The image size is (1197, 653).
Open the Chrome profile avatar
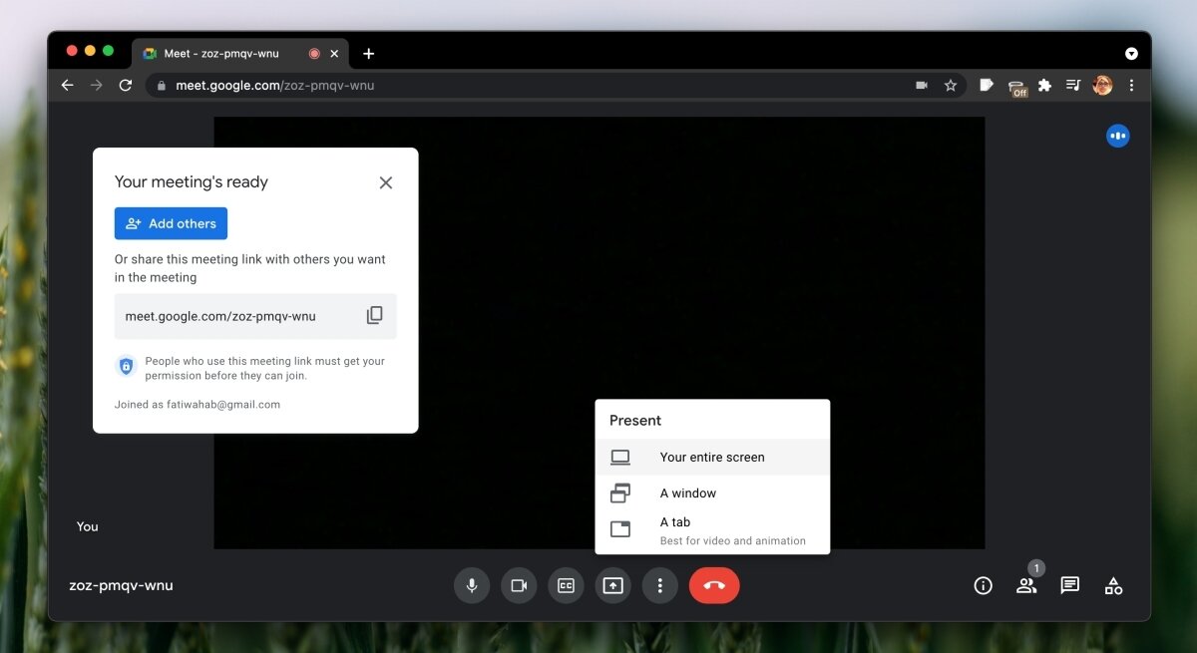coord(1102,85)
